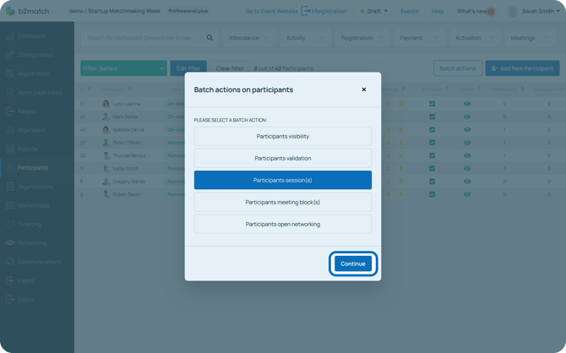Click the Clear filter button
The height and width of the screenshot is (353, 566).
click(230, 68)
